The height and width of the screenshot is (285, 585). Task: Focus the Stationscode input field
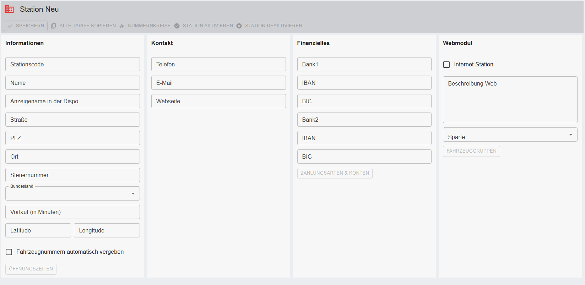tap(72, 65)
